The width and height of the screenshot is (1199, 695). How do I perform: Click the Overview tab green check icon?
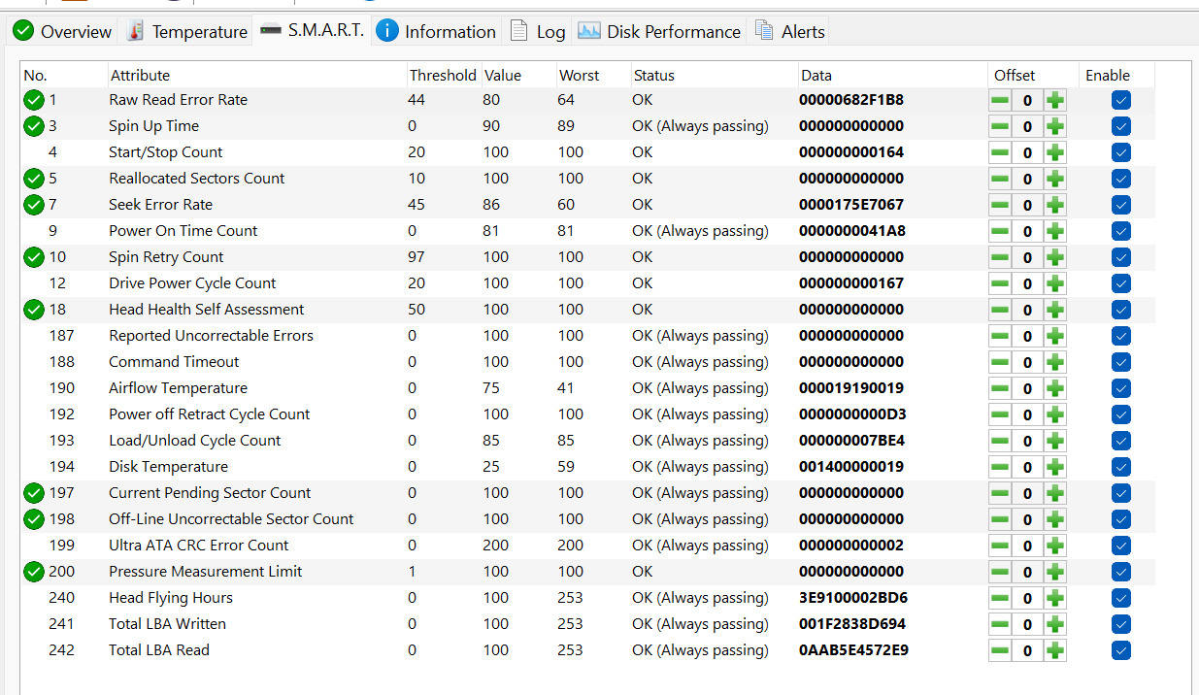tap(23, 31)
